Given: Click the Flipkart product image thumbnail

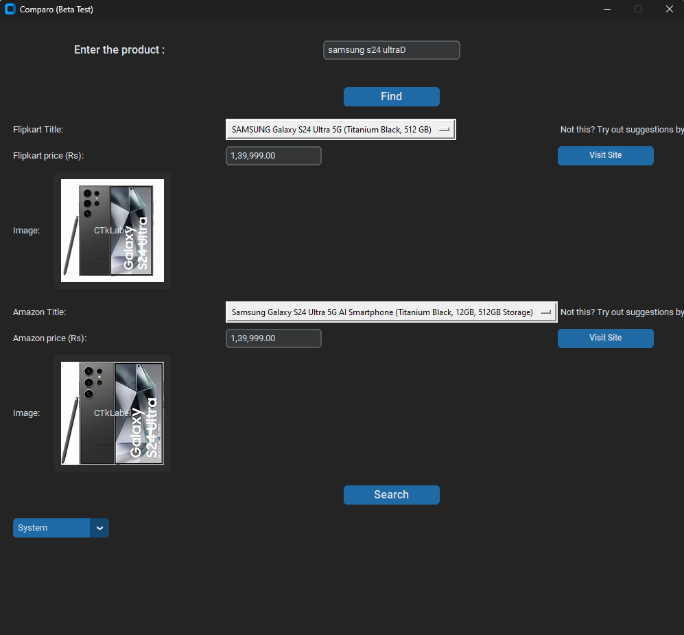Looking at the screenshot, I should point(113,231).
